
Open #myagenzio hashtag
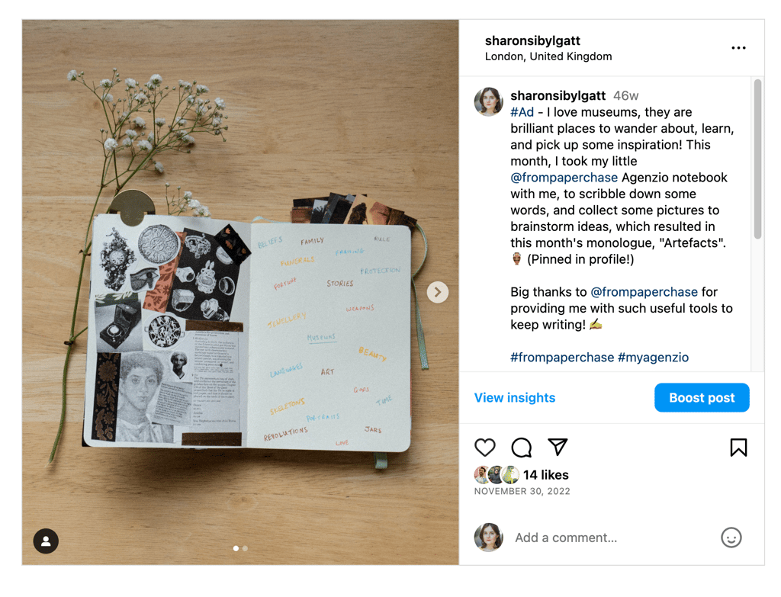pyautogui.click(x=653, y=358)
